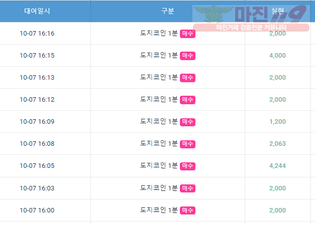Viewport: 315px width, 225px height.
Task: Select the 10-07 16:00 date cell
Action: click(37, 210)
